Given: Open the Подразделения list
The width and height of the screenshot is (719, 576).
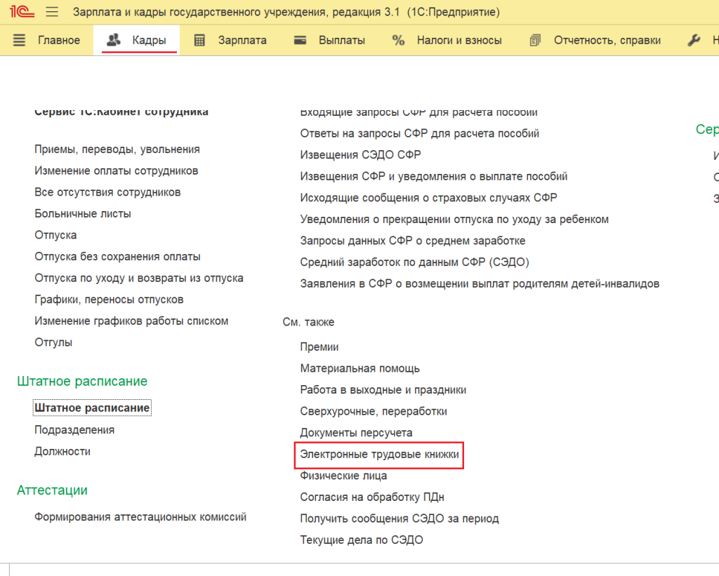Looking at the screenshot, I should pyautogui.click(x=74, y=429).
